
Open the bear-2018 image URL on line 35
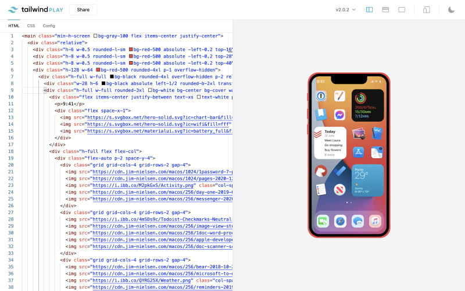[x=163, y=267]
